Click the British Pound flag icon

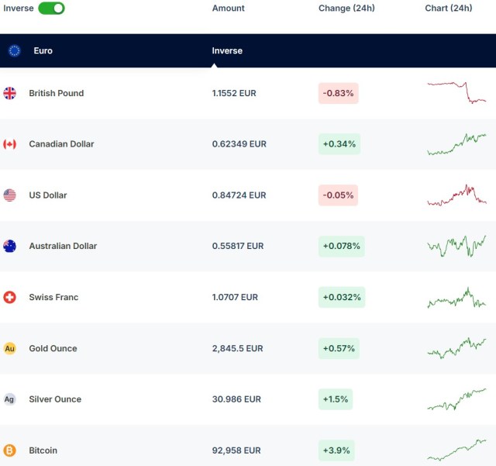(x=10, y=93)
